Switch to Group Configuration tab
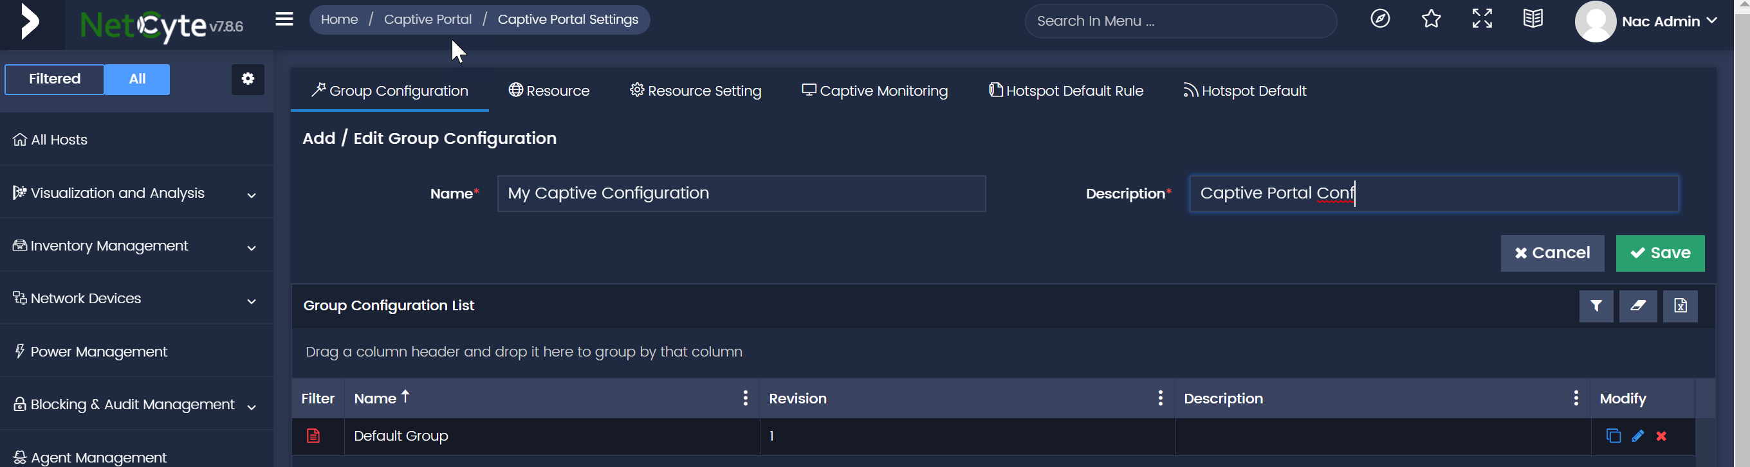Screen dimensions: 1750x467 (x=390, y=91)
